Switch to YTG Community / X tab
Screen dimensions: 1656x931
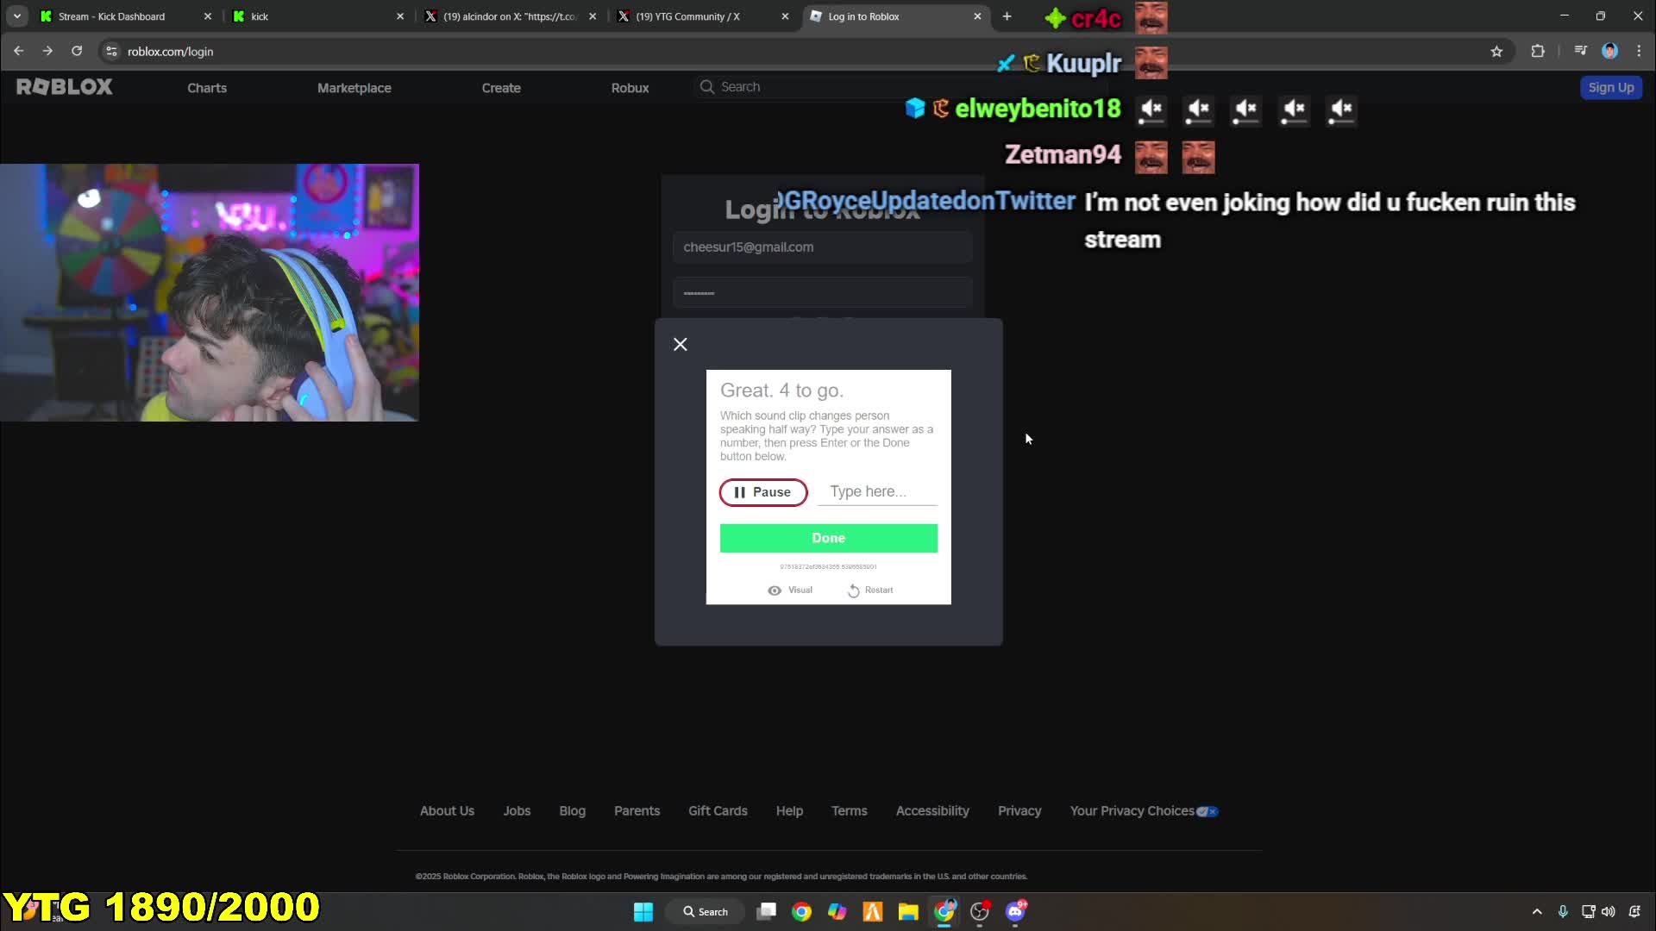click(x=701, y=16)
